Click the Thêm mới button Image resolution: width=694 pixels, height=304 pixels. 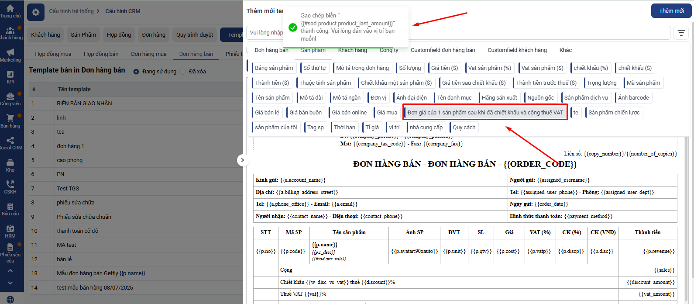click(x=671, y=11)
